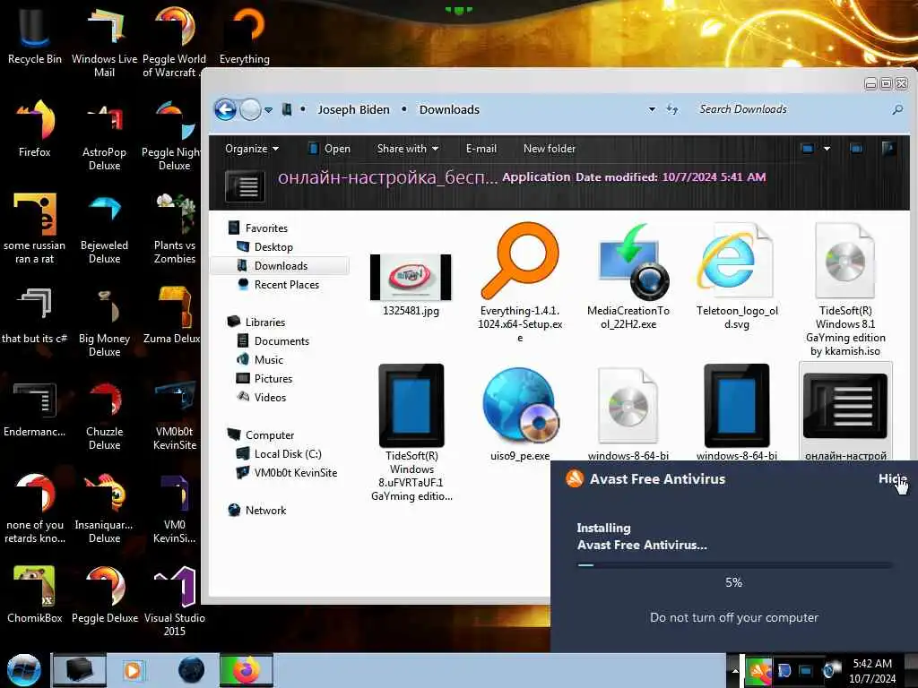Click Downloads in the address path
This screenshot has width=918, height=688.
(449, 109)
